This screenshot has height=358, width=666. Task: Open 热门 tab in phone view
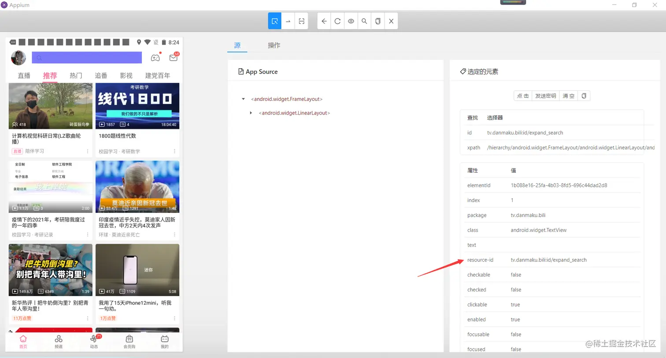point(76,76)
